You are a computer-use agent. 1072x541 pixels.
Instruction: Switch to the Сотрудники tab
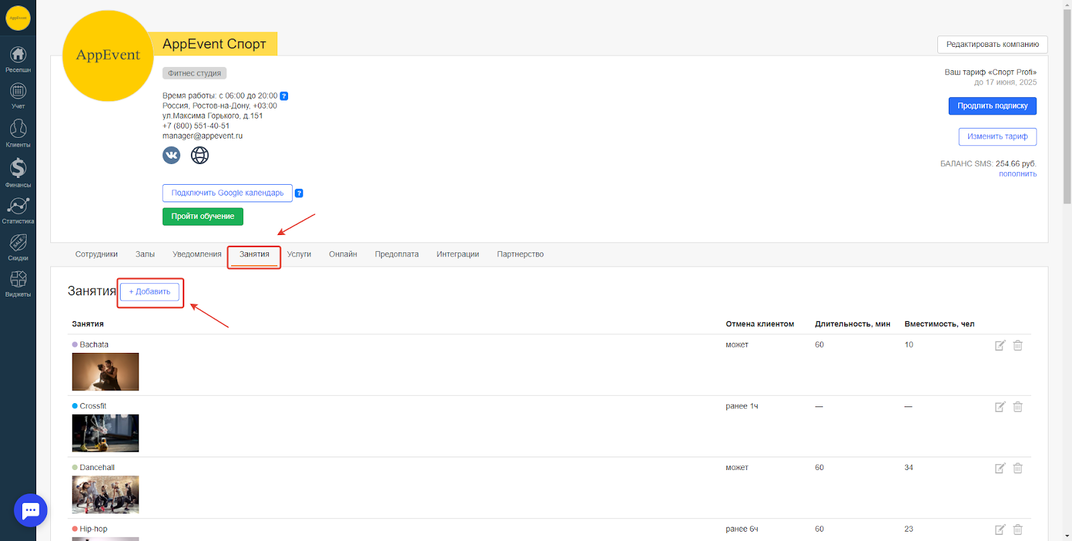pos(96,254)
